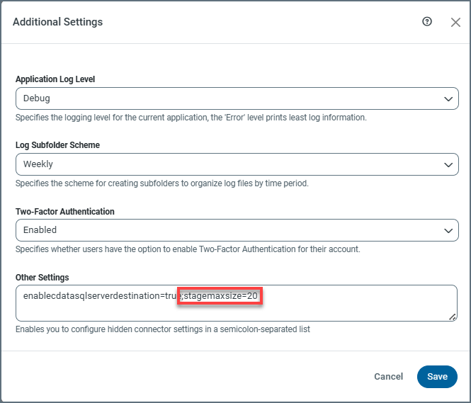Close the Additional Settings dialog with X
This screenshot has height=403, width=471.
pos(455,22)
